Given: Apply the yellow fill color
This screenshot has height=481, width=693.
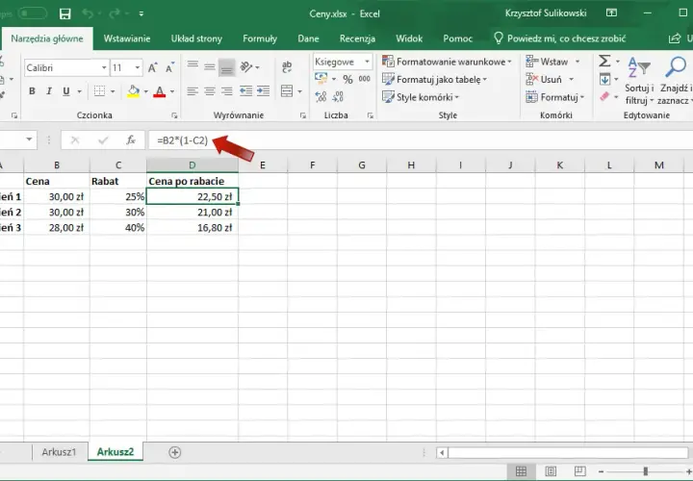Looking at the screenshot, I should (134, 91).
